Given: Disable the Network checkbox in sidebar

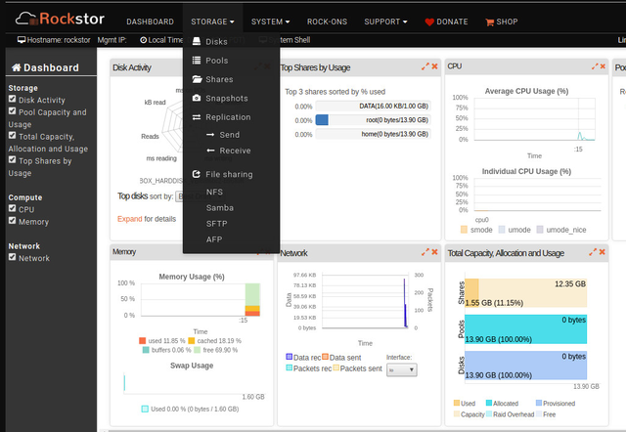Looking at the screenshot, I should (13, 258).
